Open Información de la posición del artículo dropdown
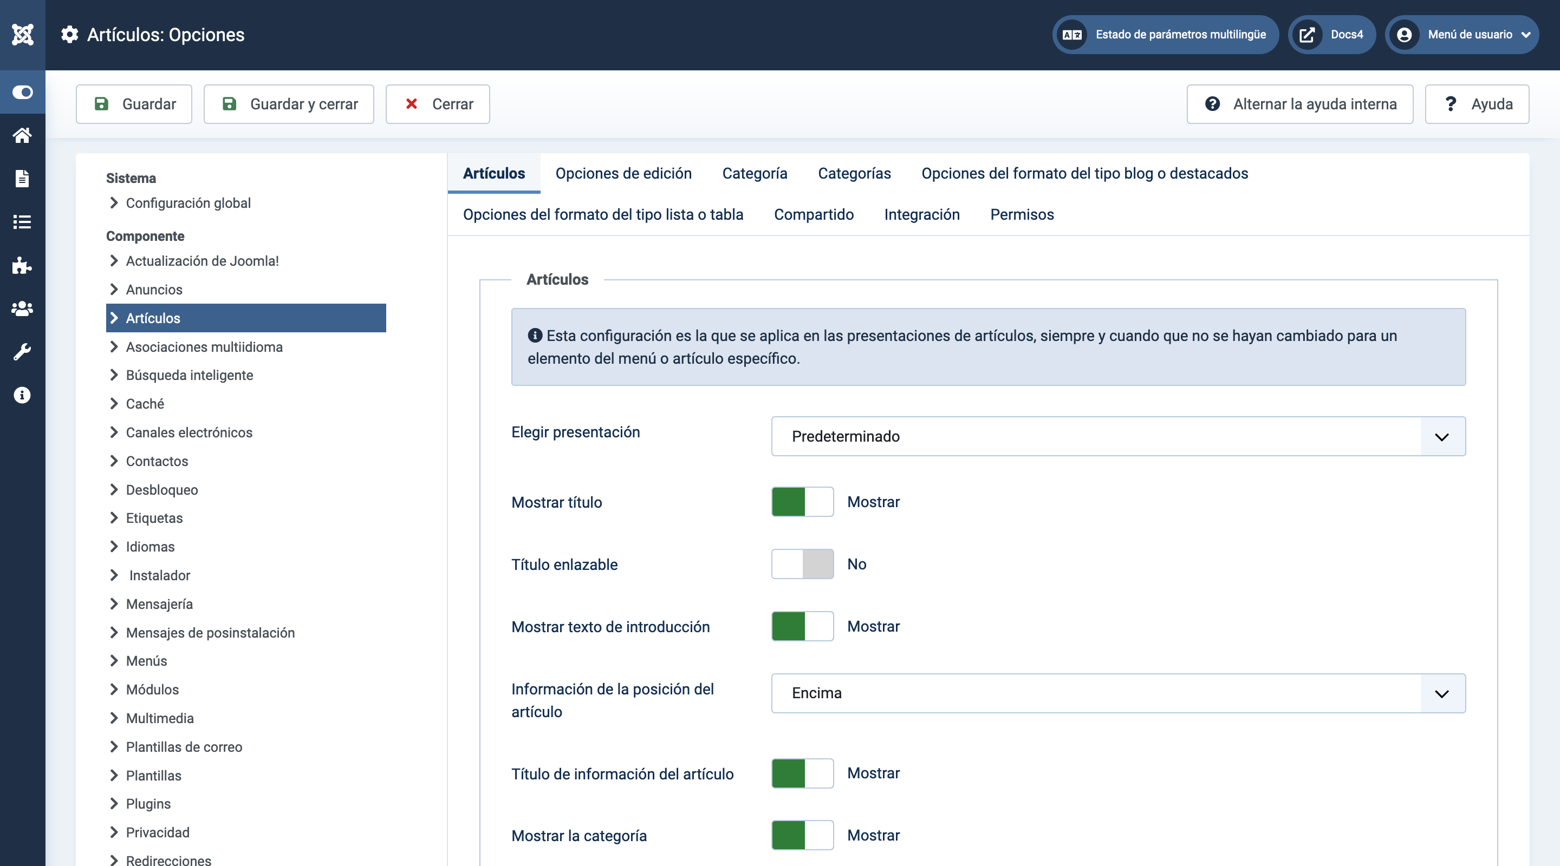 click(x=1117, y=693)
